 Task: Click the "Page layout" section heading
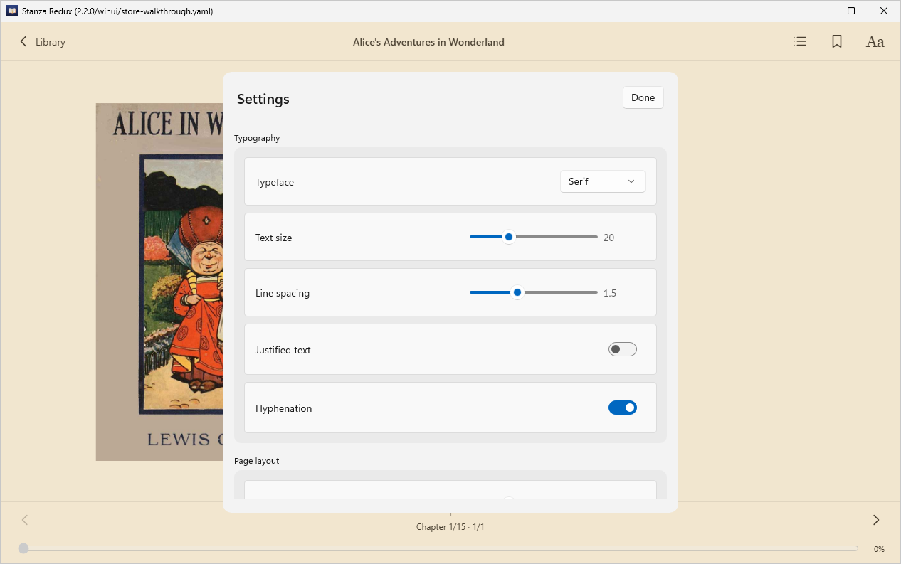coord(256,461)
